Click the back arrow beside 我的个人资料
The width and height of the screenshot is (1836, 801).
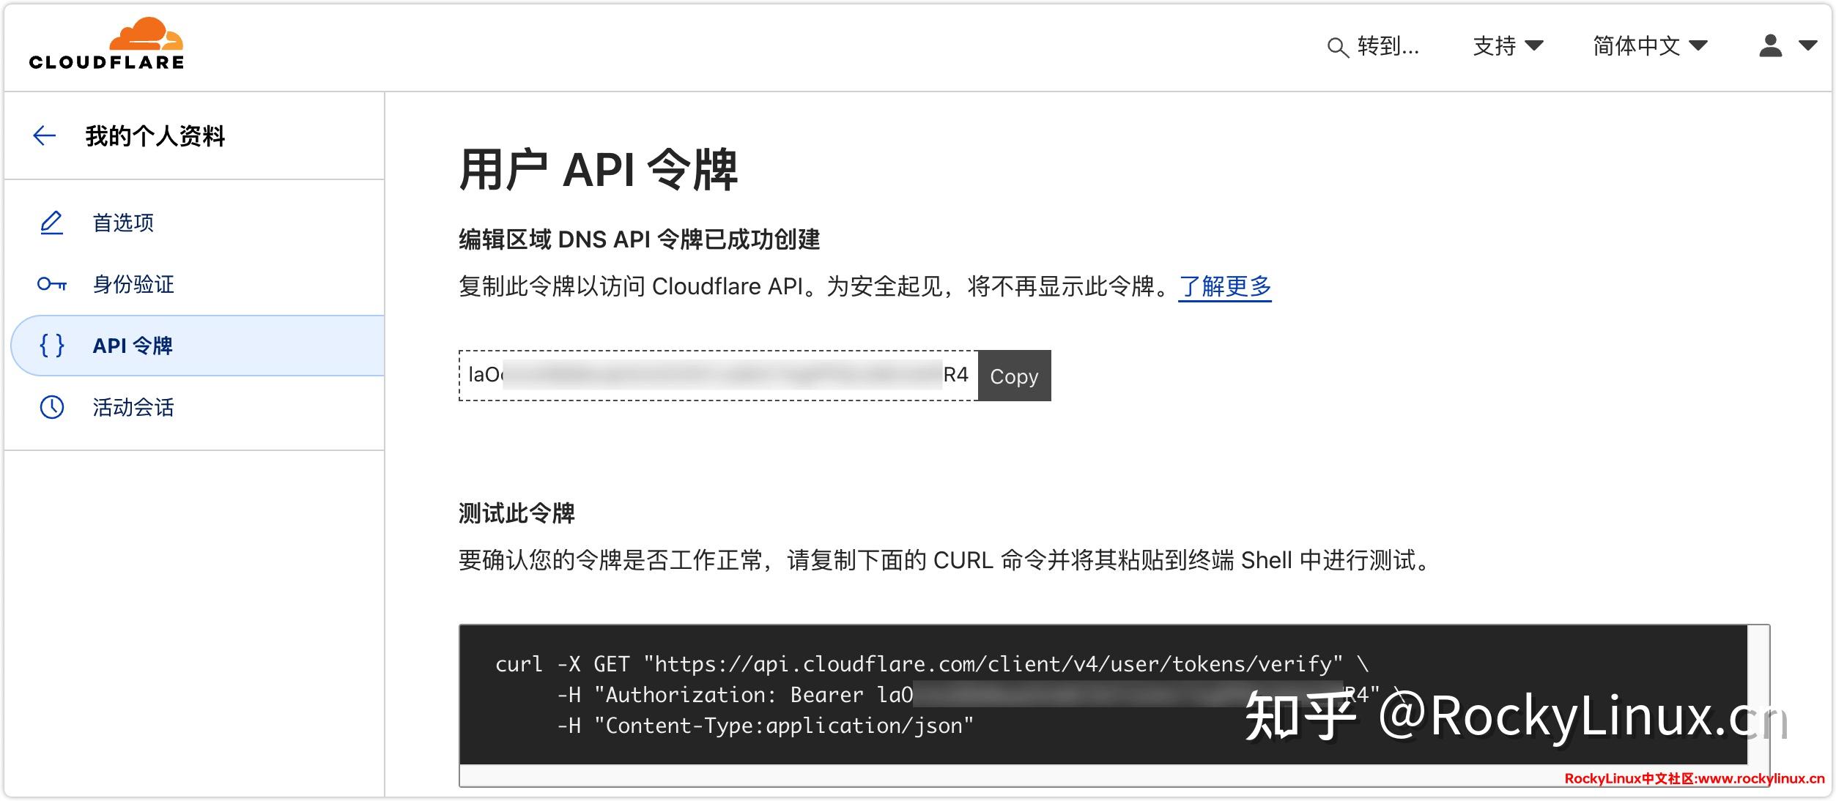[x=45, y=135]
